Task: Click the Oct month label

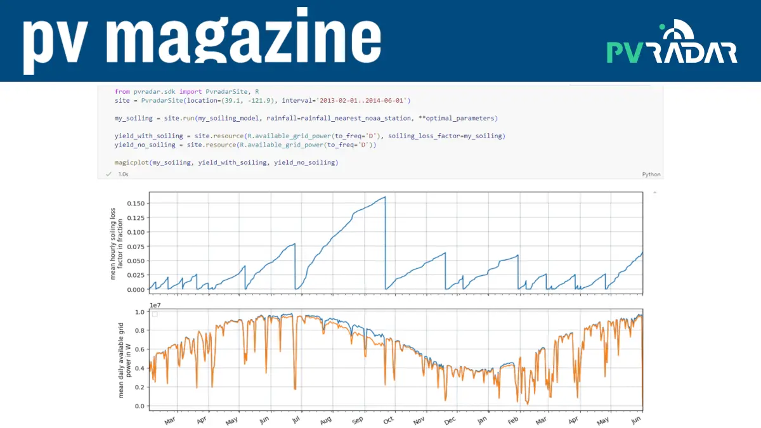Action: (387, 419)
